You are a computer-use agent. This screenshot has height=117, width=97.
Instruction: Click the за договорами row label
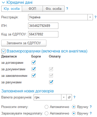coord(12,63)
